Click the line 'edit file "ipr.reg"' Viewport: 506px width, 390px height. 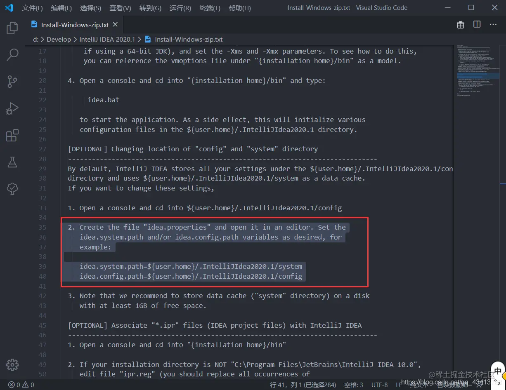pyautogui.click(x=195, y=374)
